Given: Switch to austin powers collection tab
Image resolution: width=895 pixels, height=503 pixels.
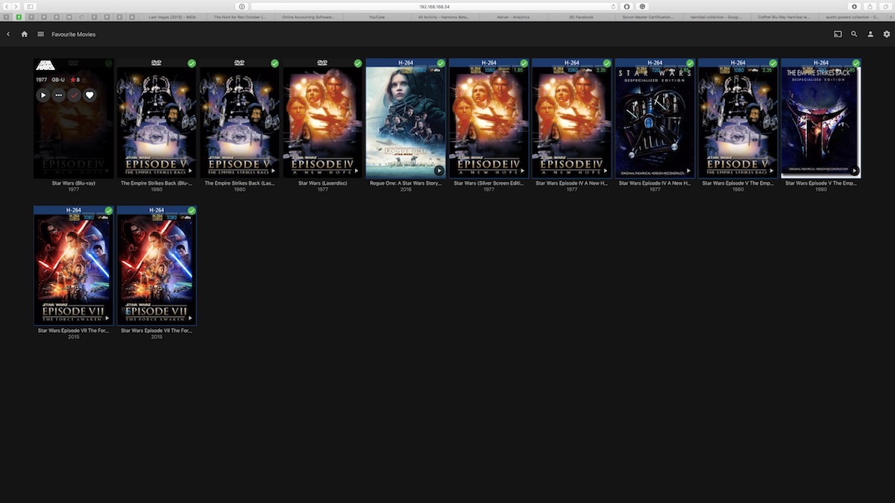Looking at the screenshot, I should tap(854, 16).
